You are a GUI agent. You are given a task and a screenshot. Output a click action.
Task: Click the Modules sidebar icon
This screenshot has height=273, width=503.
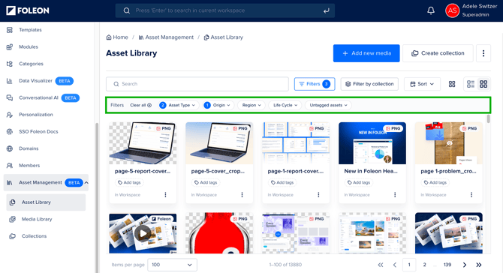click(10, 46)
